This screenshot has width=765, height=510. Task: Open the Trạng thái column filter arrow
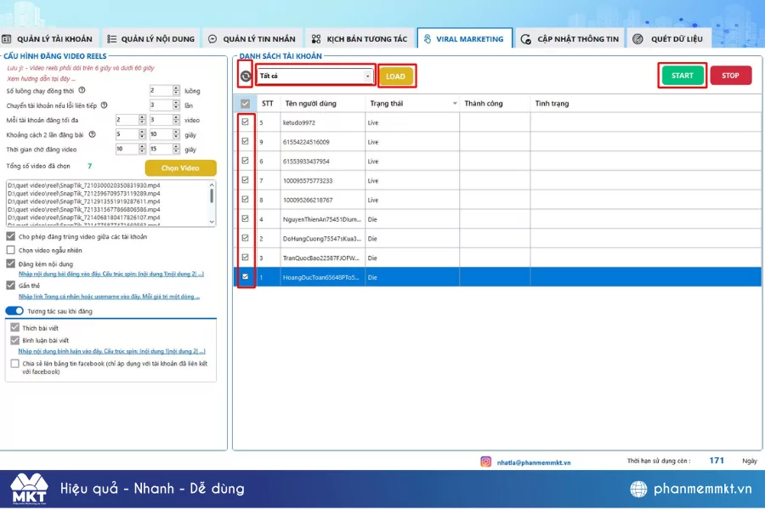[455, 104]
